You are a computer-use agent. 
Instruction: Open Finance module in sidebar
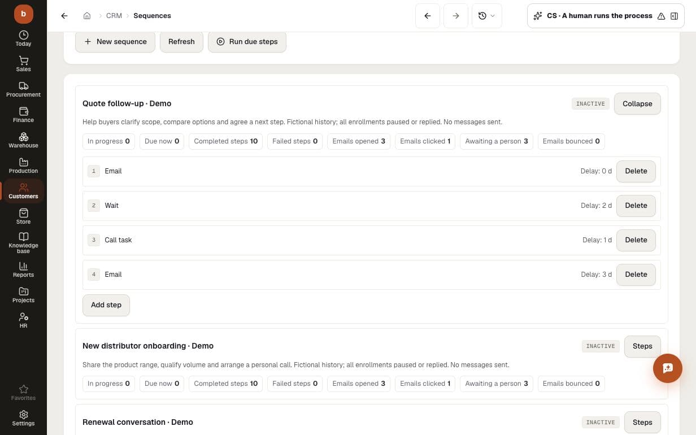pyautogui.click(x=23, y=115)
